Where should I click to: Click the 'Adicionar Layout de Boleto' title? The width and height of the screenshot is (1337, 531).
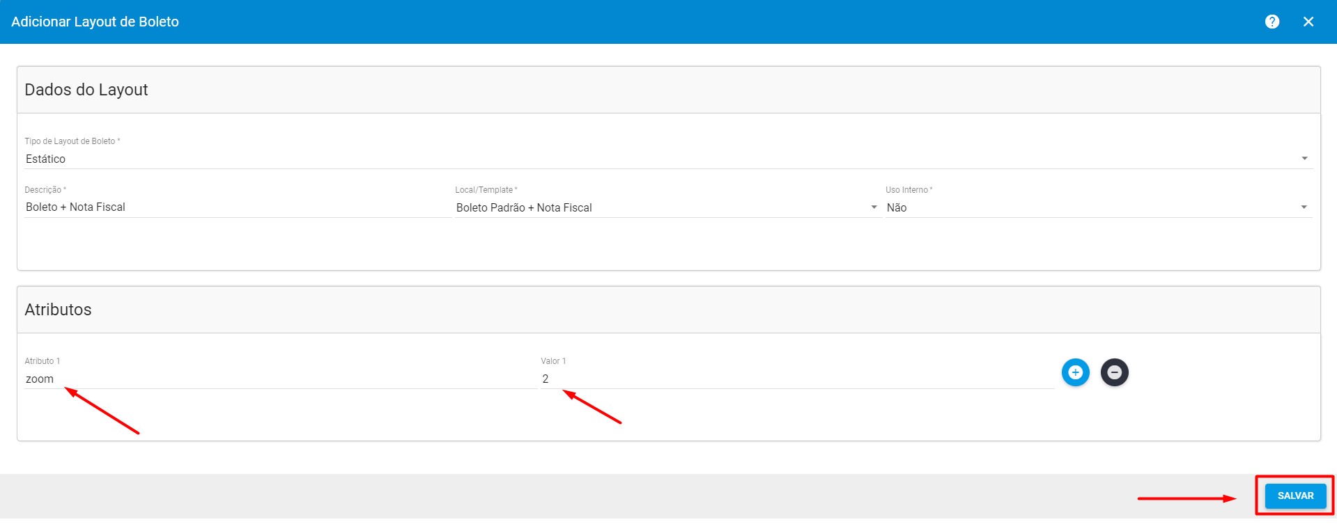point(95,22)
